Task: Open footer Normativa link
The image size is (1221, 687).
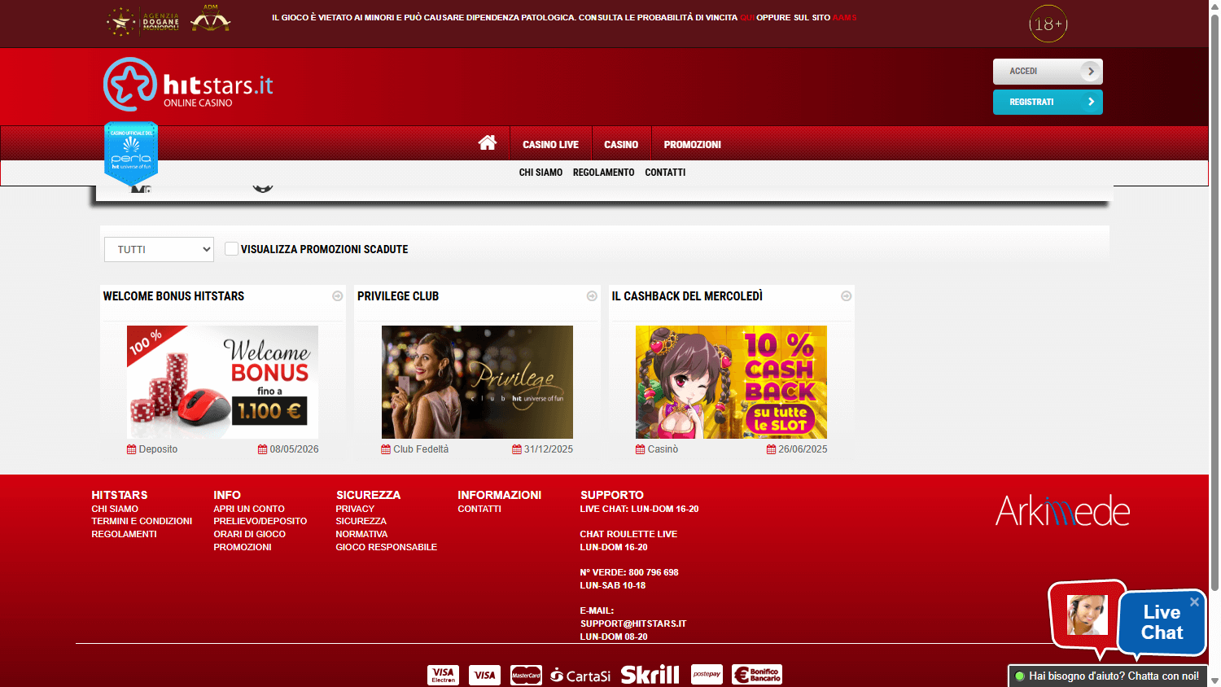Action: (361, 534)
